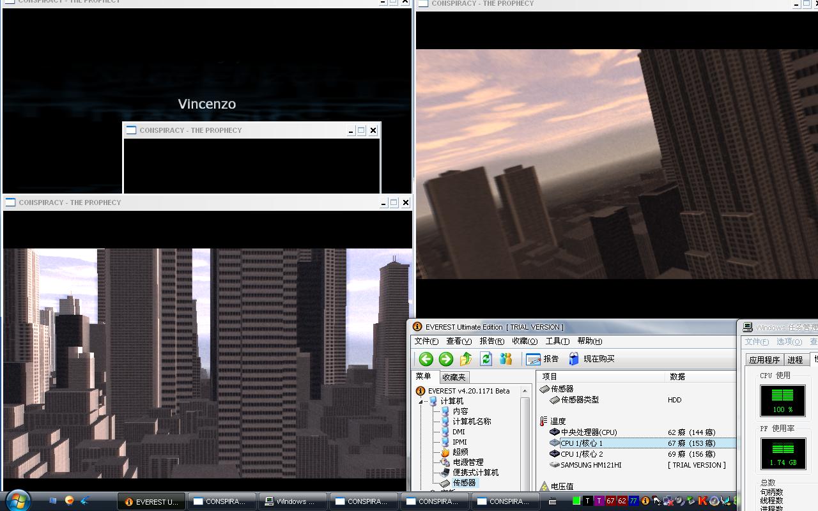The height and width of the screenshot is (511, 818).
Task: Select 超频 overclock tree item
Action: [460, 452]
